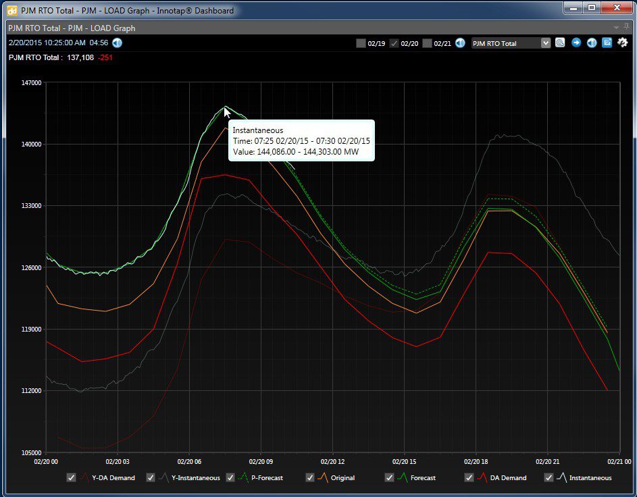Click the Original legend label

click(x=342, y=478)
